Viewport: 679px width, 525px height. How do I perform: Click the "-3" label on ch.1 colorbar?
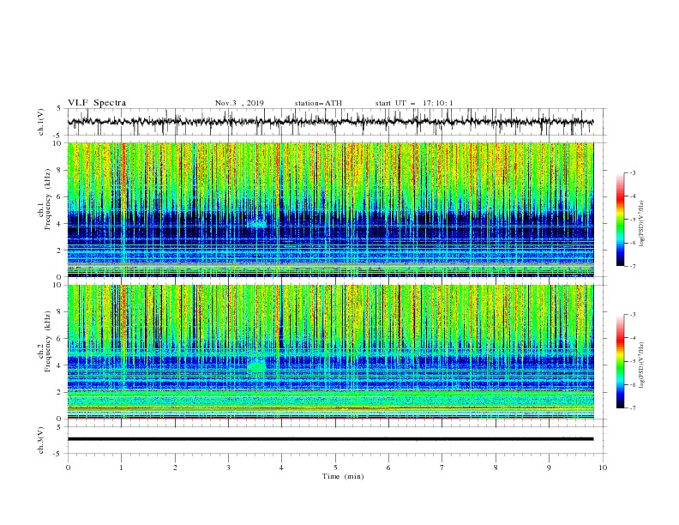633,172
